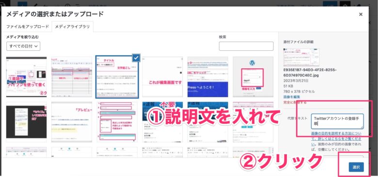
Task: Select the dark-background thumbnail in second row
Action: point(26,122)
